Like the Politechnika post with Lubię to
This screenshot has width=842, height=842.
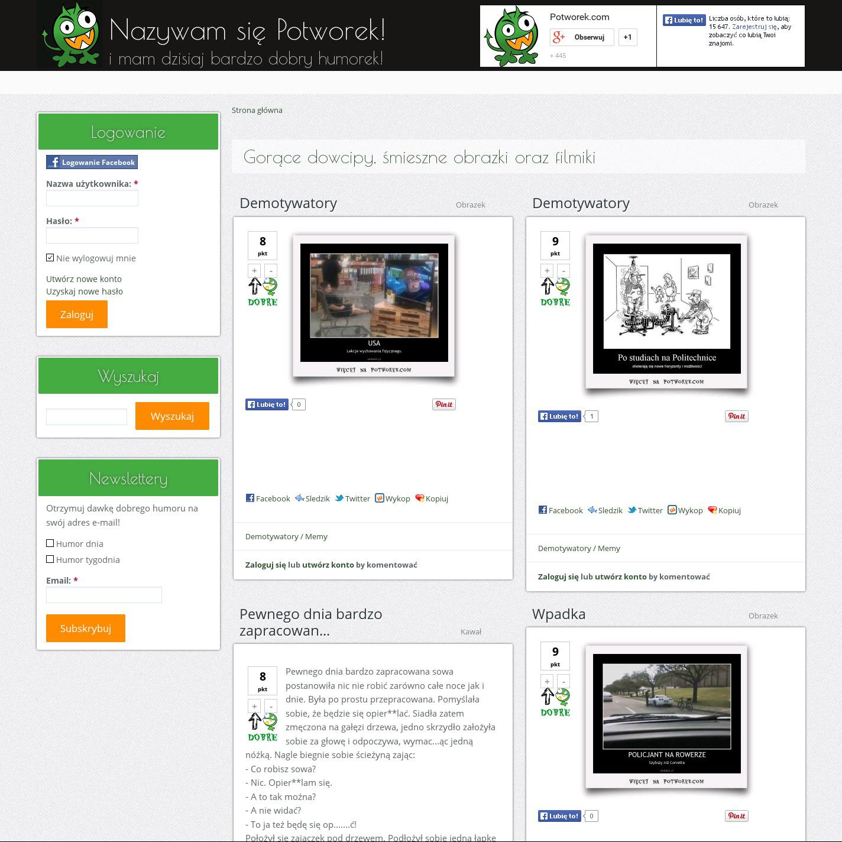559,416
